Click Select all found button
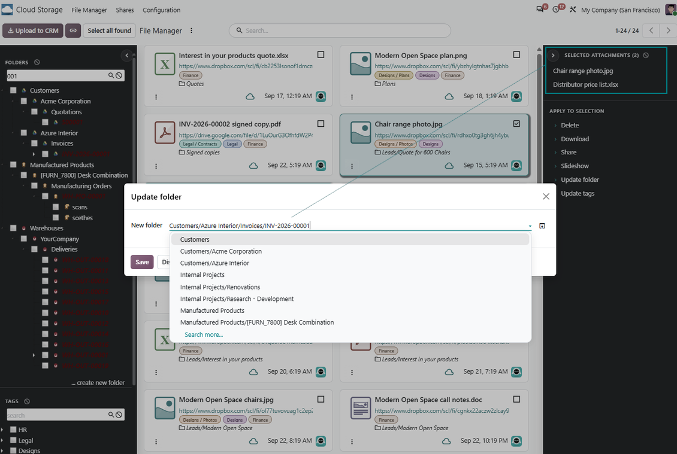 [109, 31]
